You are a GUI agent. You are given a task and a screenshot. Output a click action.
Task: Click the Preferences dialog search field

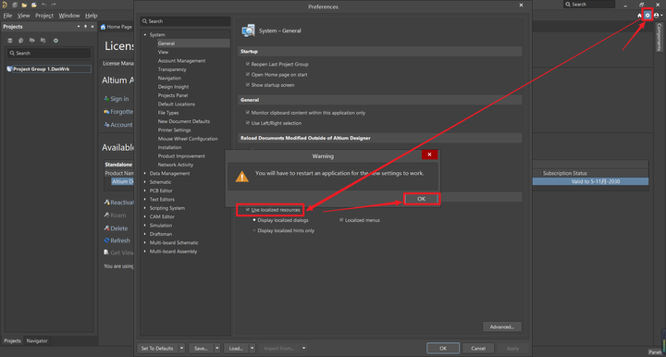tap(185, 21)
